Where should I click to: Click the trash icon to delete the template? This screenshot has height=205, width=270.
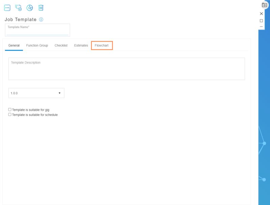[41, 7]
